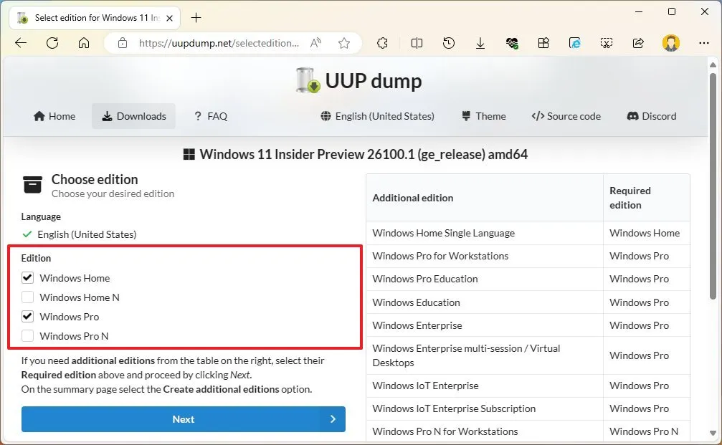Screen dimensions: 722x445
Task: Open browser Extensions icon
Action: (382, 43)
